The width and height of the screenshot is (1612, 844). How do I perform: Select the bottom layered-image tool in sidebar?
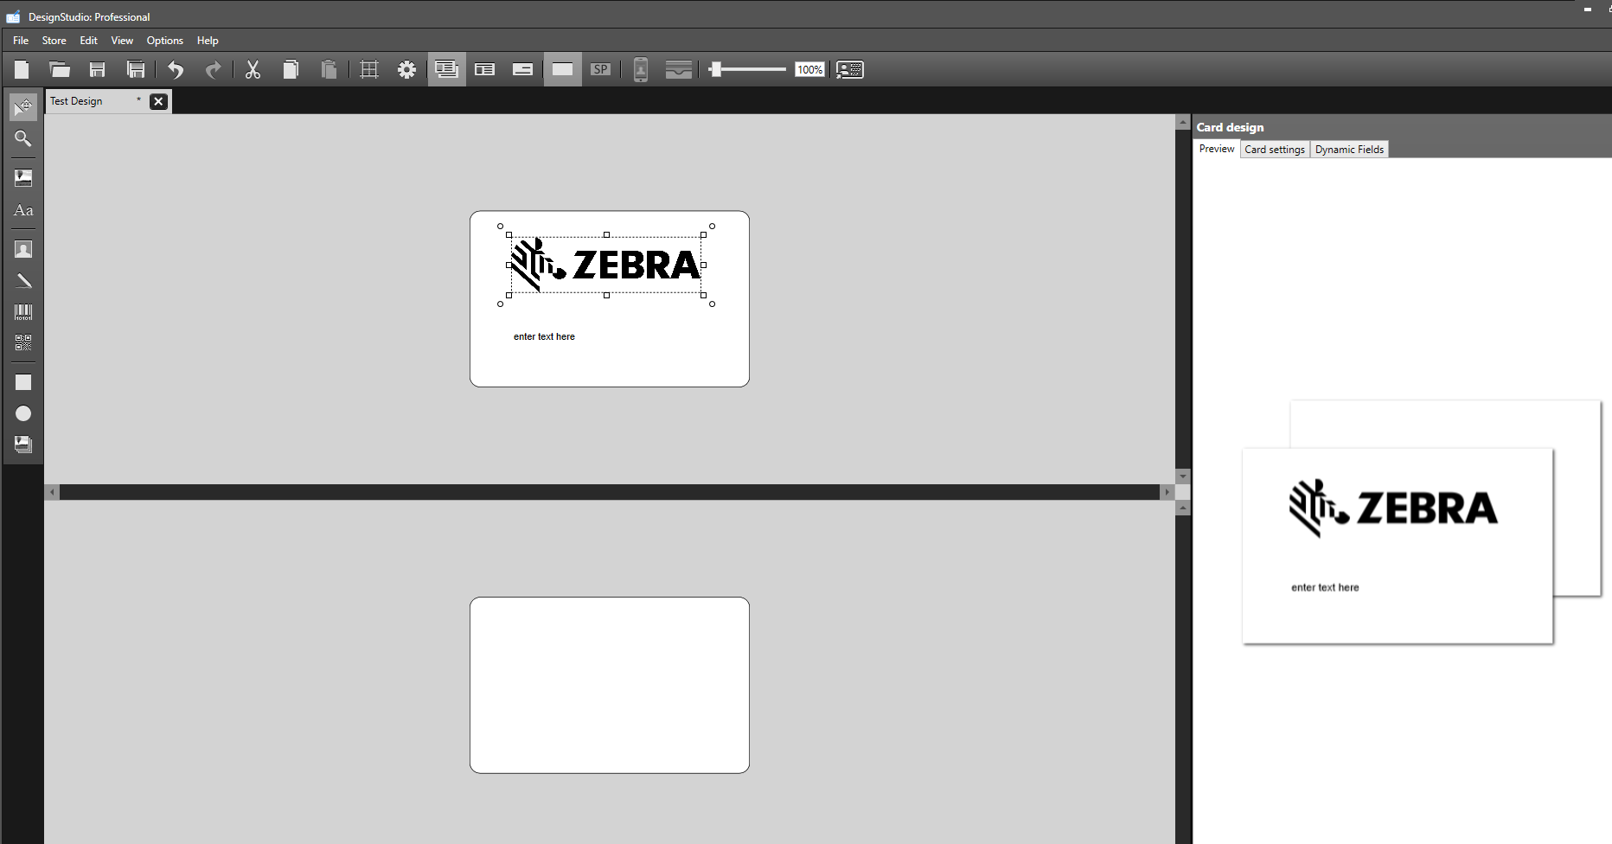[23, 444]
